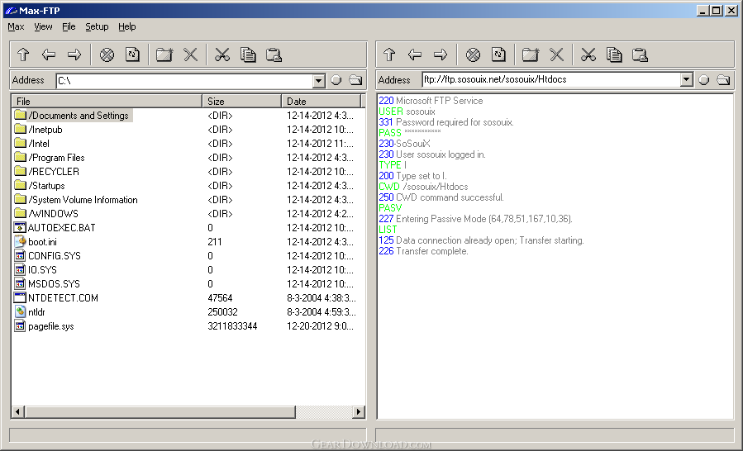Click the back arrow in left toolbar
Screen dimensions: 743x451
coord(49,55)
